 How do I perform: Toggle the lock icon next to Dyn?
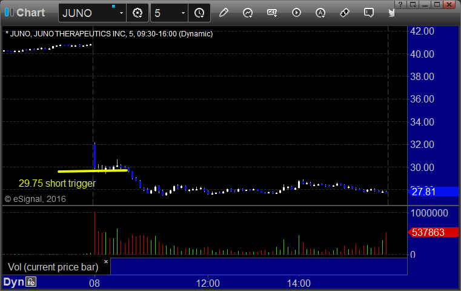[x=31, y=282]
